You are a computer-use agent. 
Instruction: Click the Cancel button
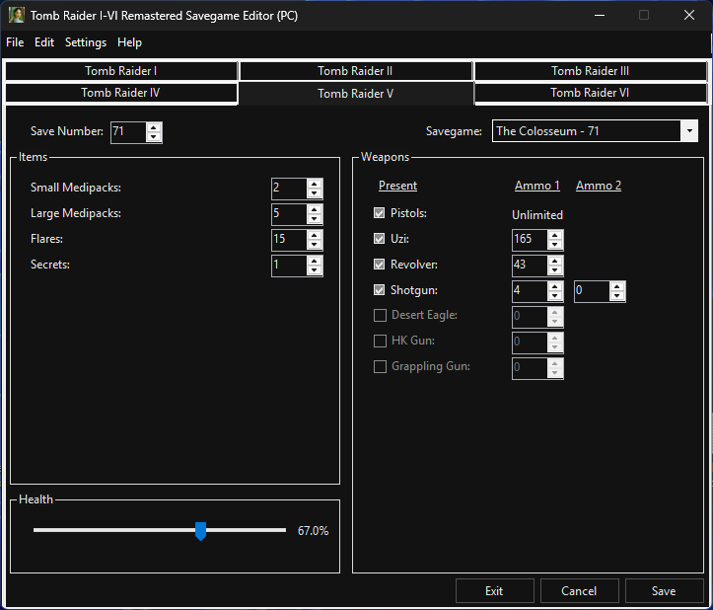click(579, 591)
